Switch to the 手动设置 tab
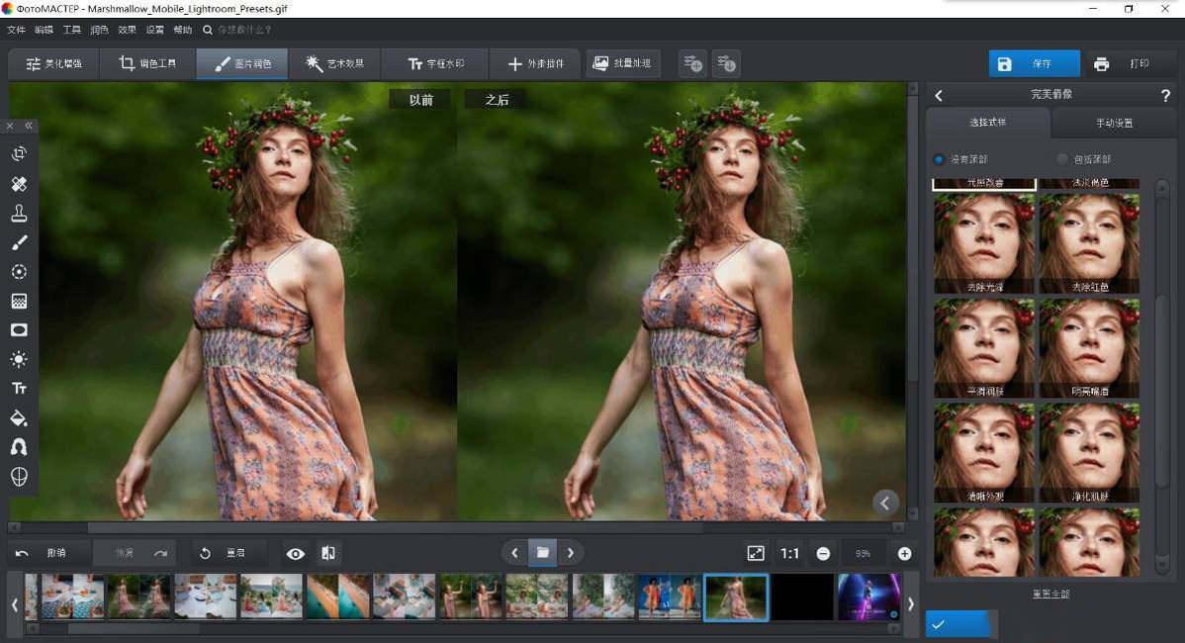Screen dimensions: 1185x643 coord(1114,124)
